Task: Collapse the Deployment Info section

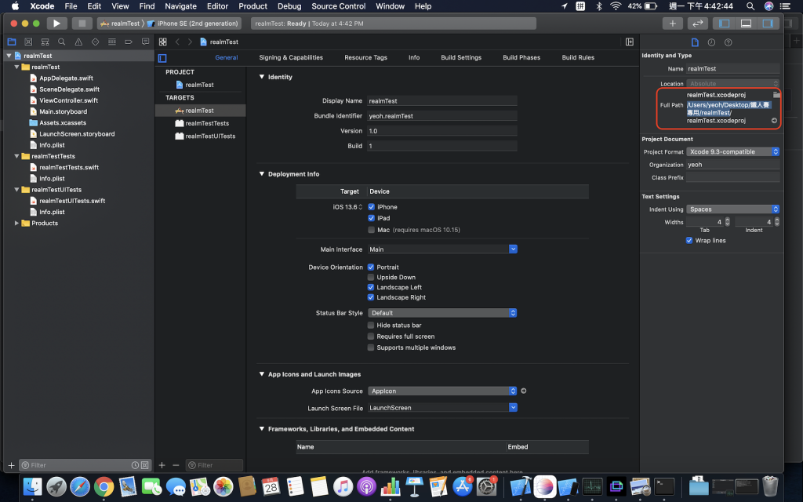Action: click(x=262, y=174)
